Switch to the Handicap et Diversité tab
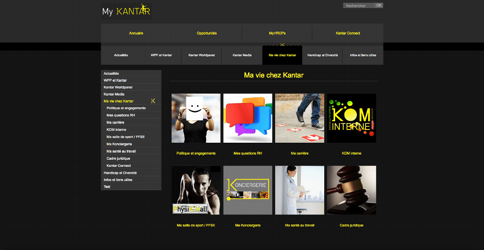Viewport: 484px width, 250px height. coord(322,55)
